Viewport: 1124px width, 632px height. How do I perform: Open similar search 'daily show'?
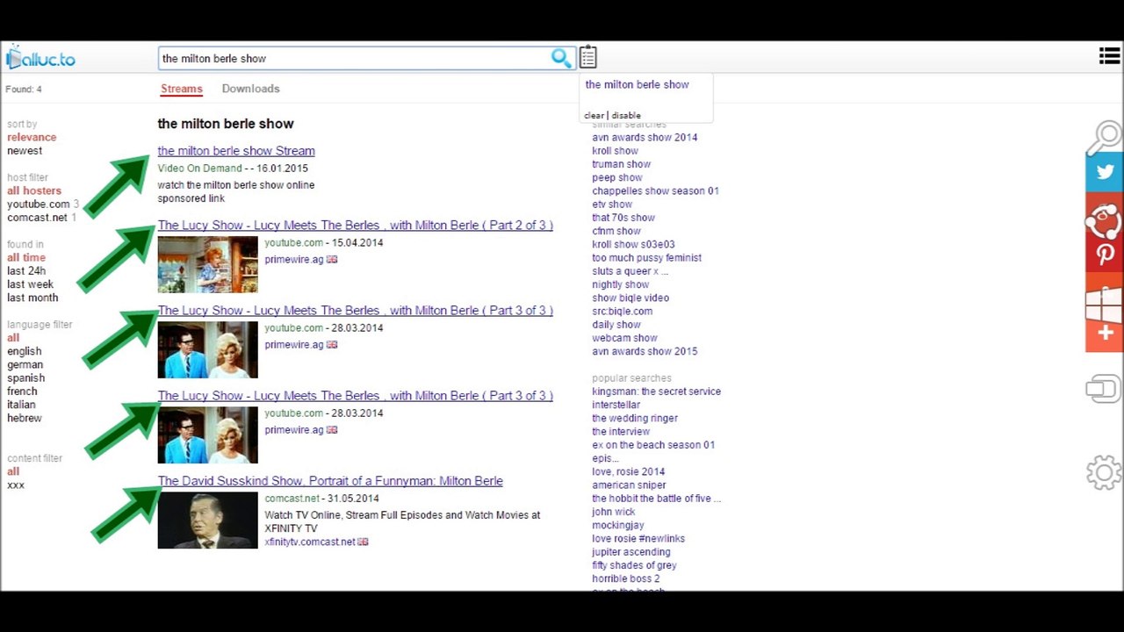pyautogui.click(x=616, y=325)
